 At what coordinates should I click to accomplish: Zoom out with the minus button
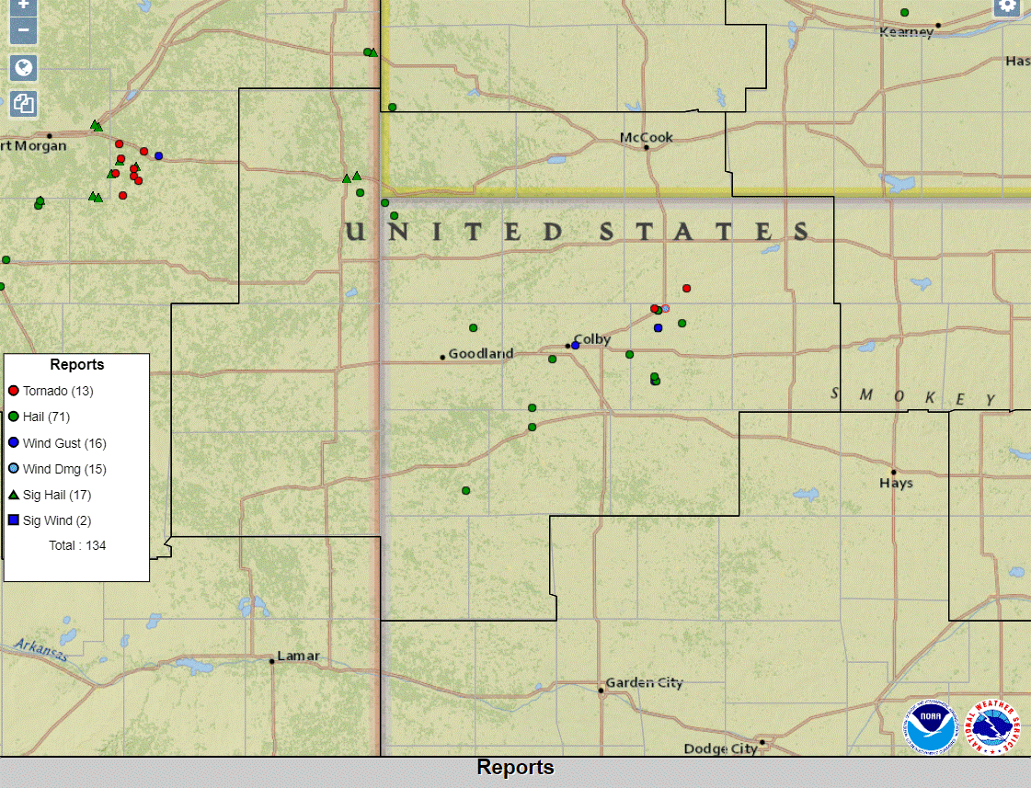23,31
